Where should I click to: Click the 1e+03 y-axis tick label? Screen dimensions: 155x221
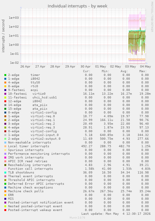click(x=14, y=18)
